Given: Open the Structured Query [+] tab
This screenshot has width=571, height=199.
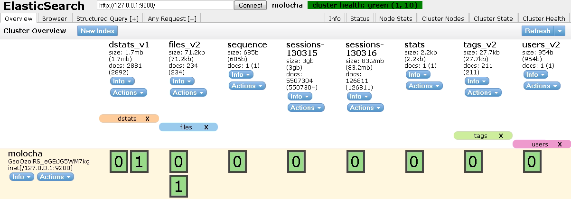Looking at the screenshot, I should coord(107,18).
